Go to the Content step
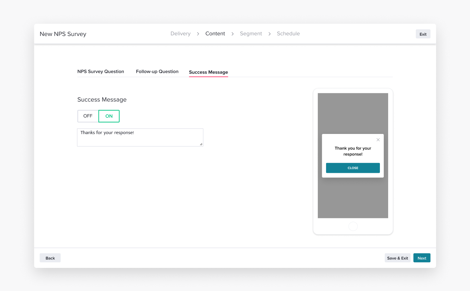Viewport: 470px width, 291px height. [x=215, y=34]
